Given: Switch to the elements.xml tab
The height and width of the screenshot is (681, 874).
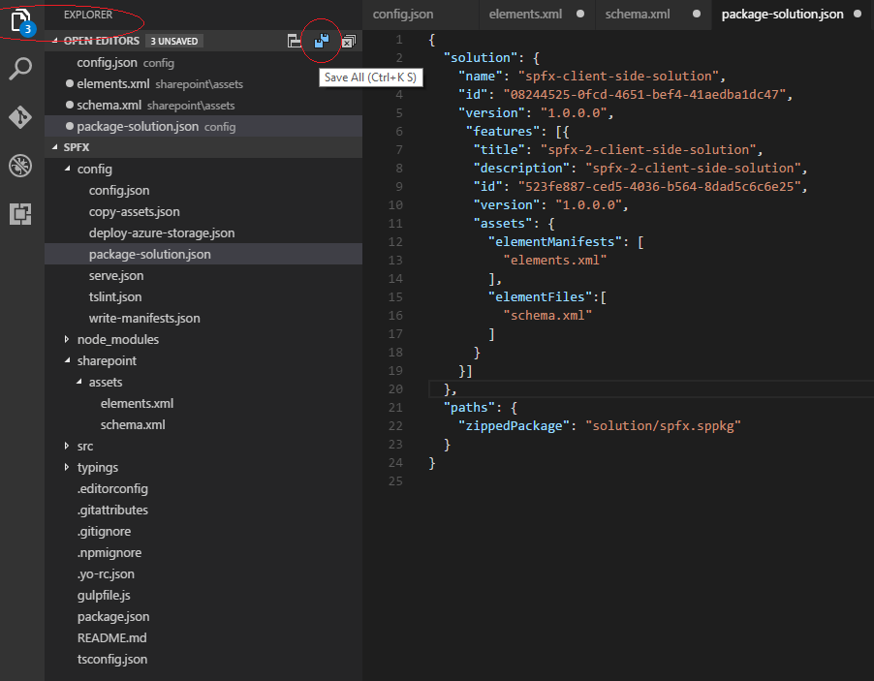Looking at the screenshot, I should [x=527, y=15].
